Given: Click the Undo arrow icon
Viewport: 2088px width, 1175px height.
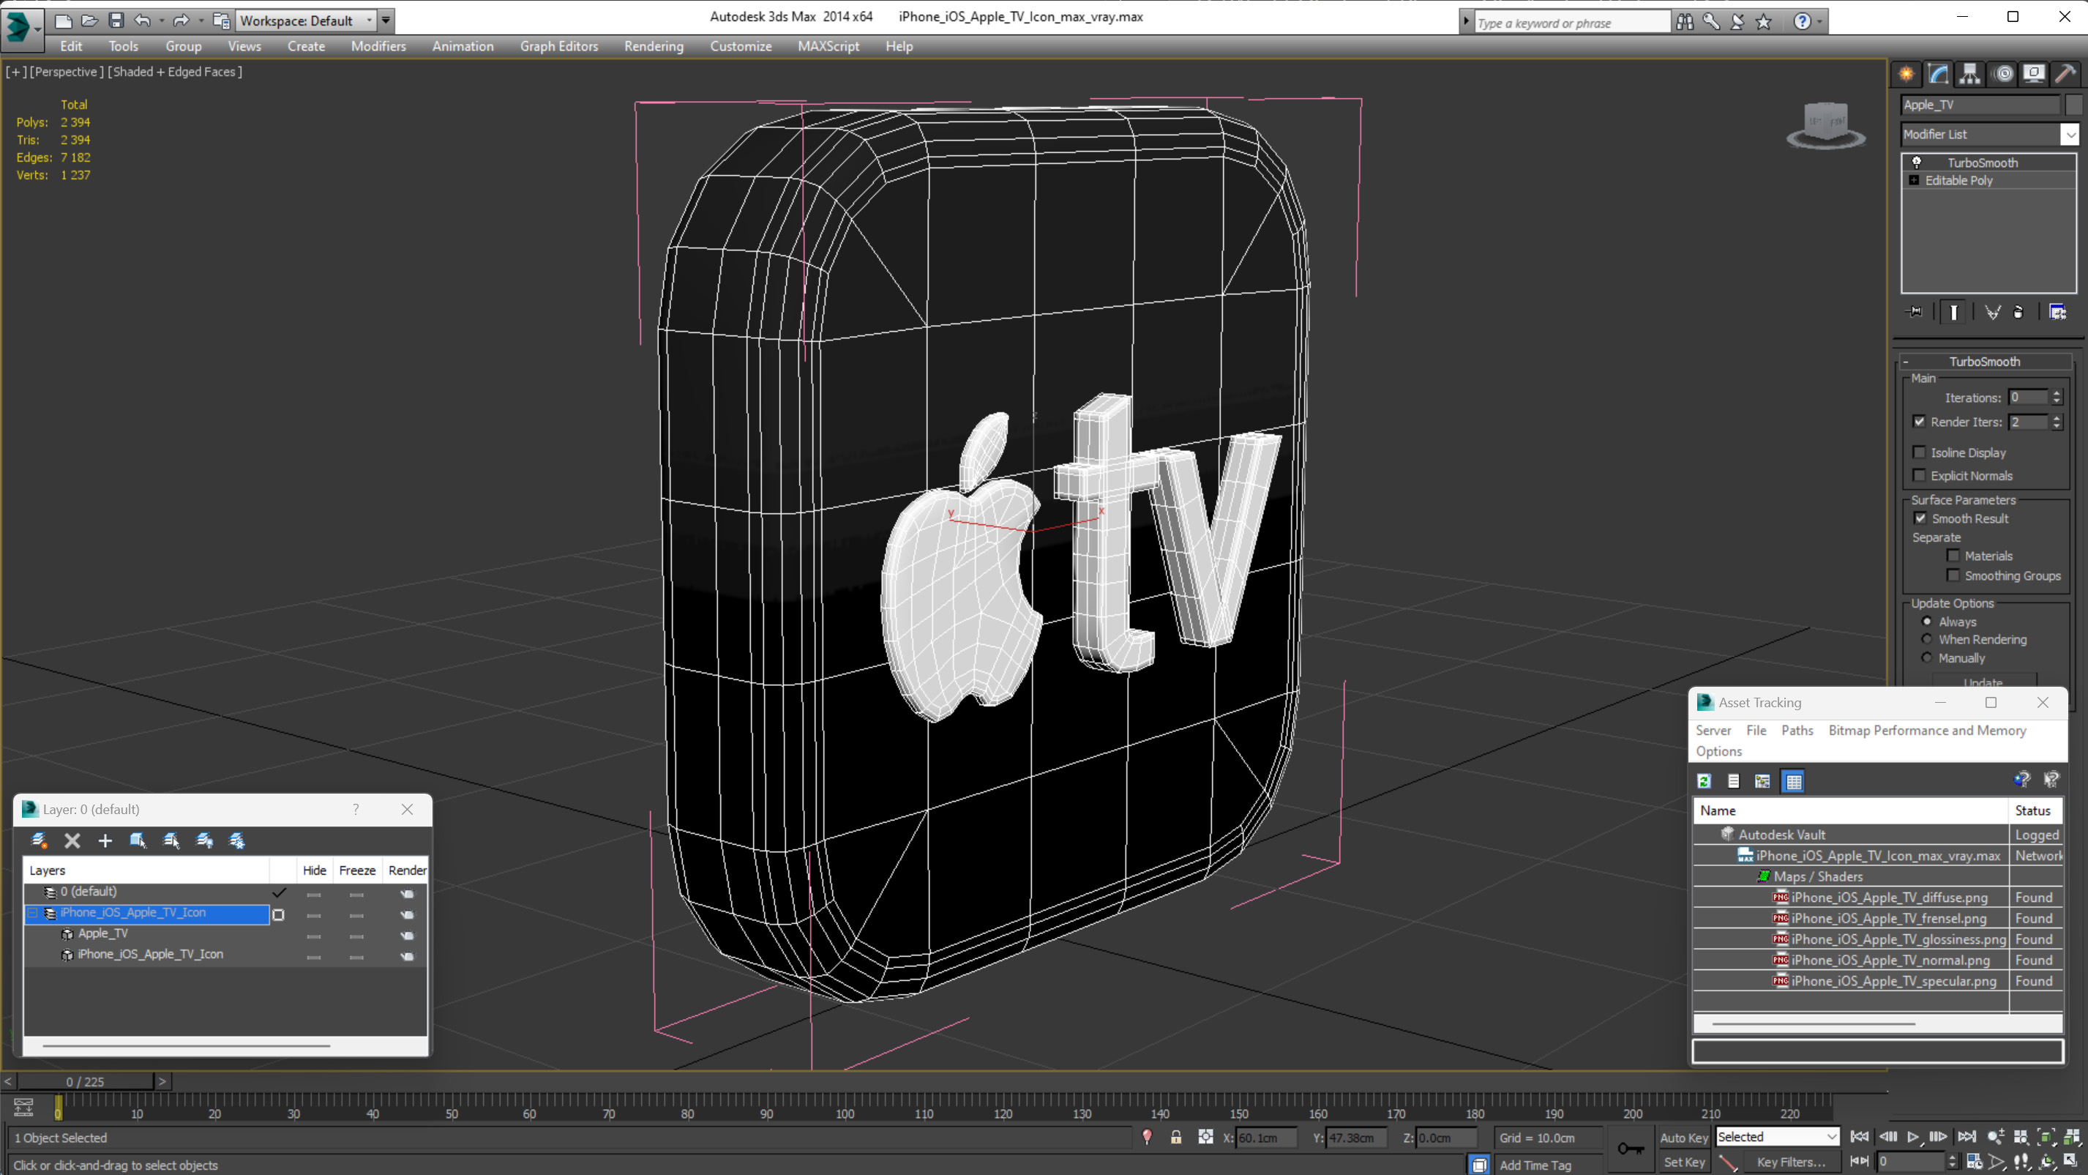Looking at the screenshot, I should coord(143,20).
